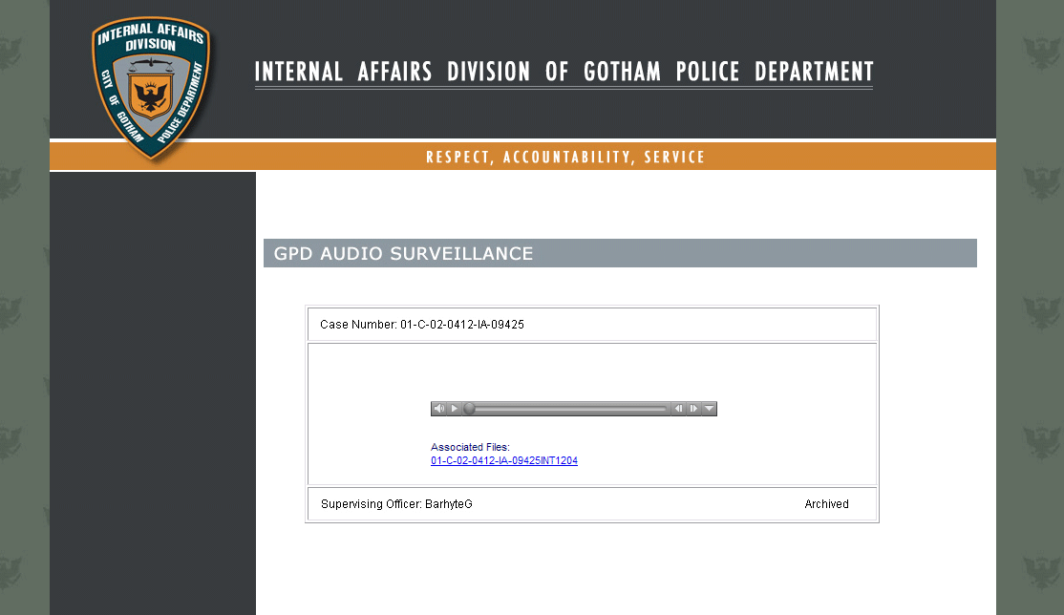1064x615 pixels.
Task: Click the eagle emblem inside the badge
Action: click(x=151, y=95)
